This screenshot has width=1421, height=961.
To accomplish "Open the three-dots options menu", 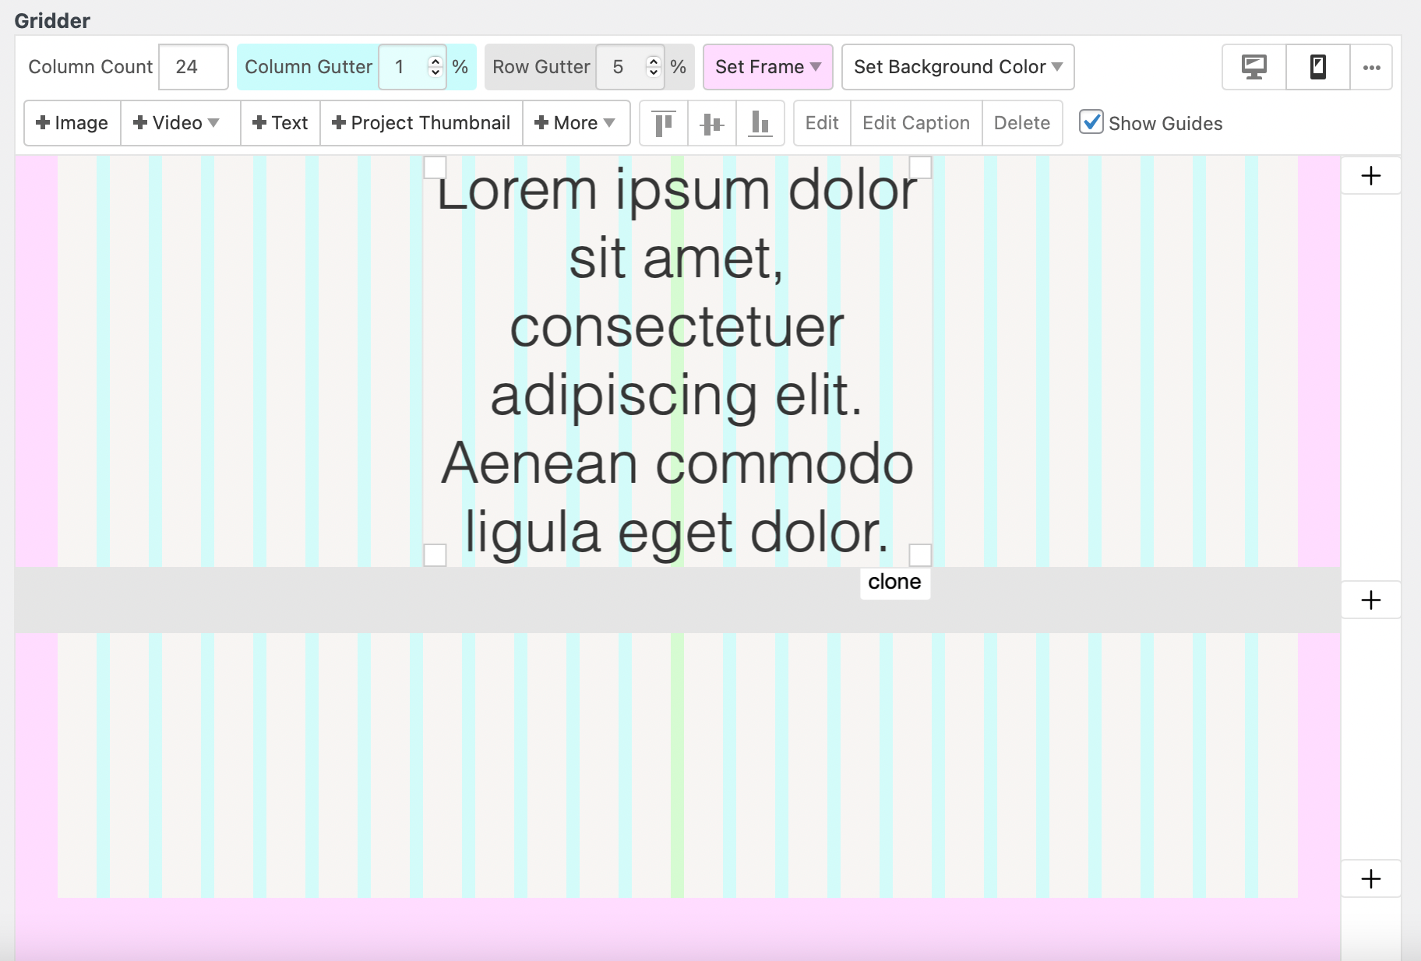I will tap(1371, 67).
